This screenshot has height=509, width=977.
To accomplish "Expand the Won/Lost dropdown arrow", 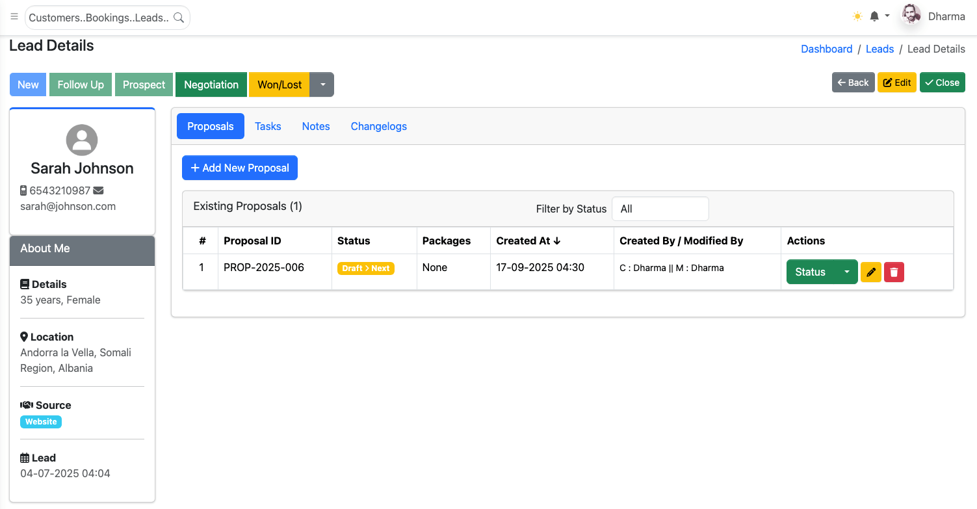I will (322, 85).
